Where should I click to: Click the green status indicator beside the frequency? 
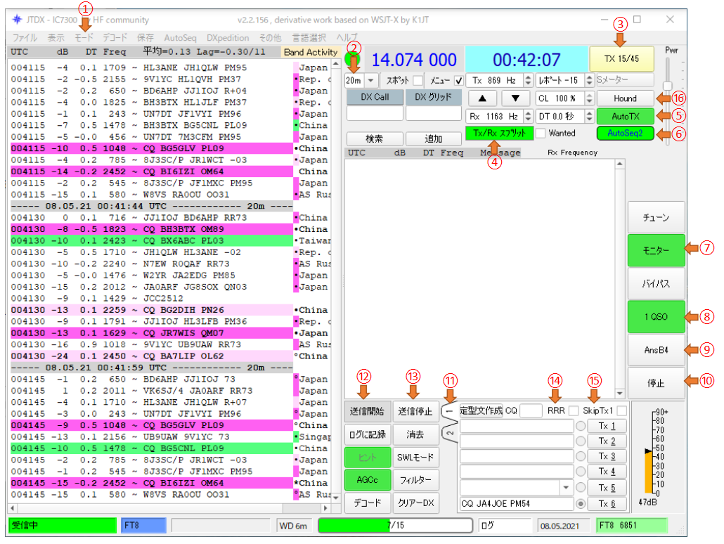pos(352,59)
